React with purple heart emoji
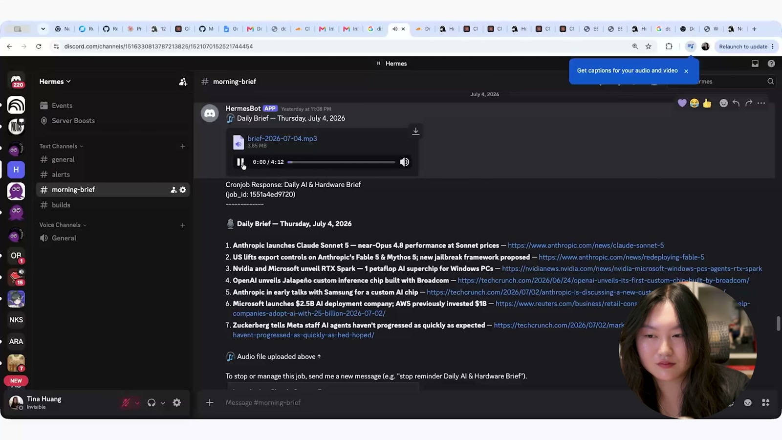This screenshot has height=440, width=782. 682,103
